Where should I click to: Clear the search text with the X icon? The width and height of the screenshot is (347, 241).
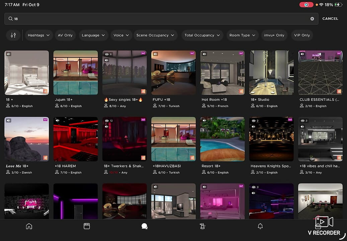[312, 19]
